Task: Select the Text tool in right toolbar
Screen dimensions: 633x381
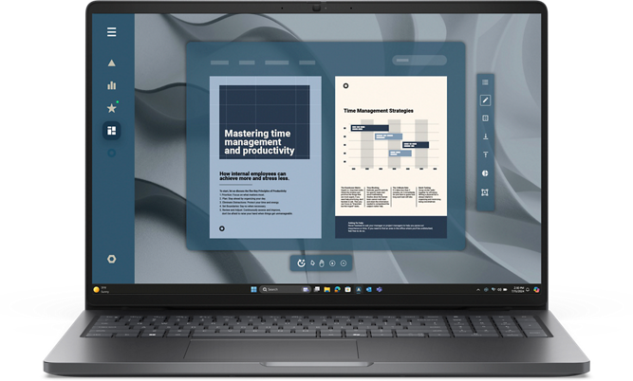Action: pos(485,154)
